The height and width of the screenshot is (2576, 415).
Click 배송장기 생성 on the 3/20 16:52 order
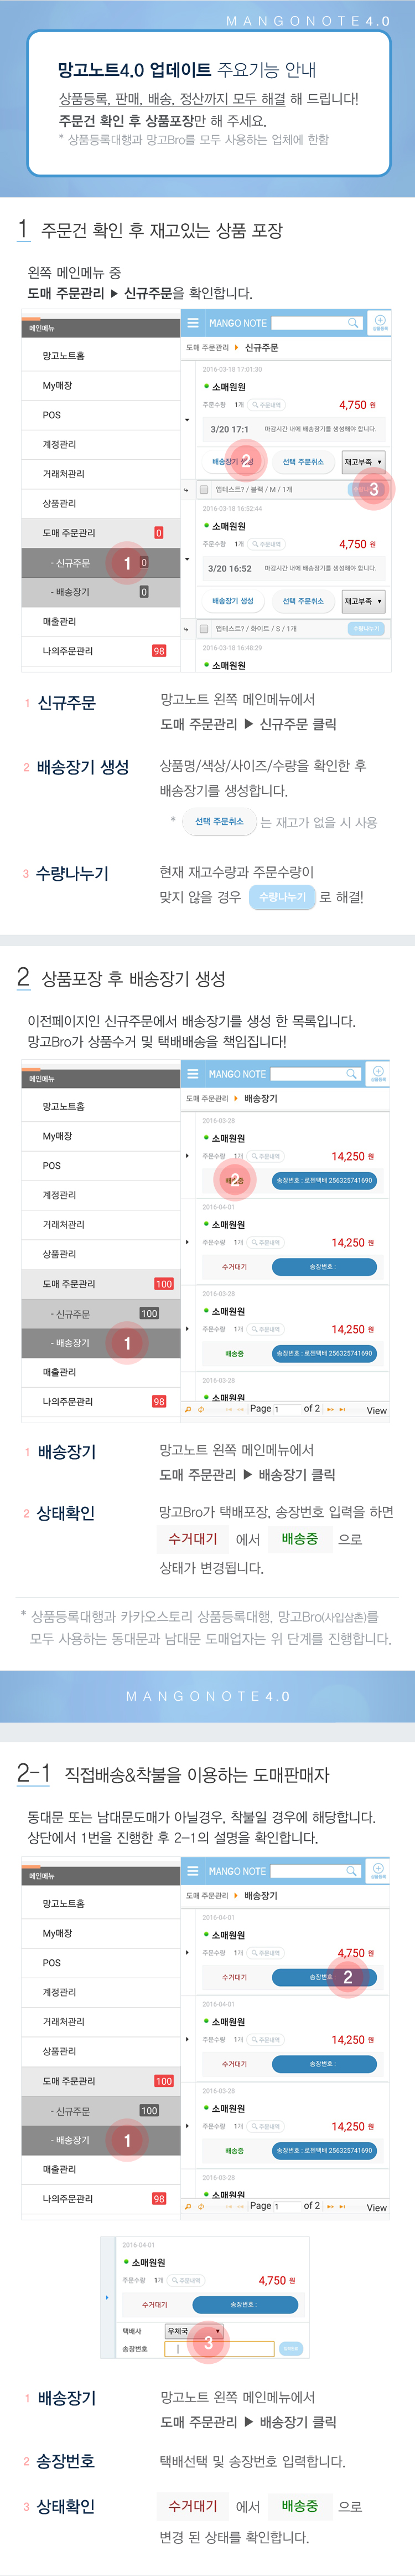click(x=233, y=601)
